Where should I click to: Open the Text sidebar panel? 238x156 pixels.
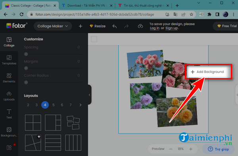click(9, 114)
